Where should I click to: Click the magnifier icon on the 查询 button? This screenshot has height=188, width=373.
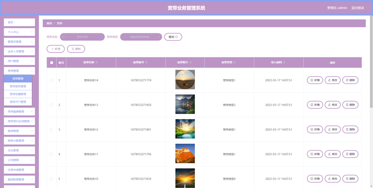click(176, 37)
